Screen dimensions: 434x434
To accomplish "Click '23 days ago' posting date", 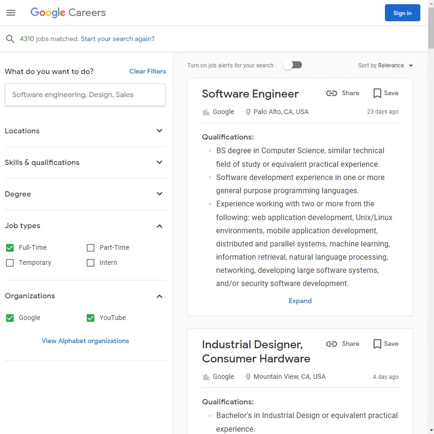I will pyautogui.click(x=383, y=112).
